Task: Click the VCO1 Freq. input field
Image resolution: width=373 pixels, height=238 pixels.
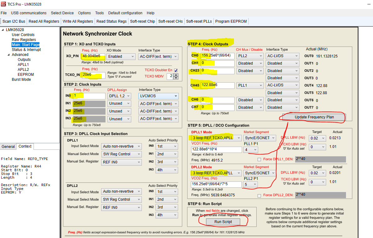Action: click(216, 150)
